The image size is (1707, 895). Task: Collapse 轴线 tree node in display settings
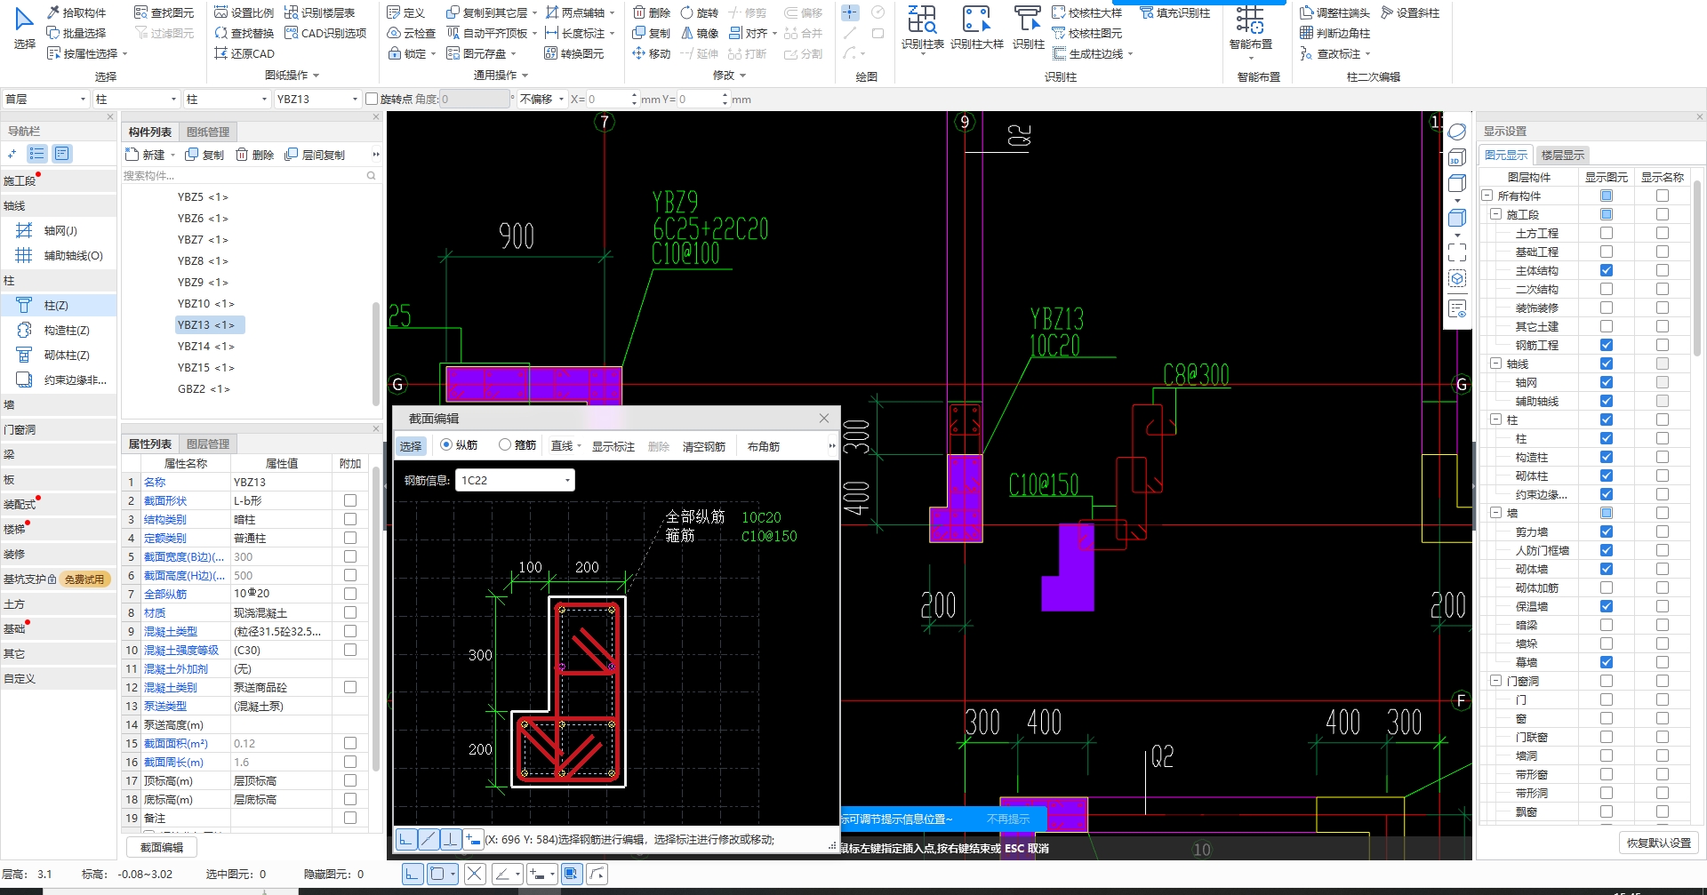click(1496, 364)
